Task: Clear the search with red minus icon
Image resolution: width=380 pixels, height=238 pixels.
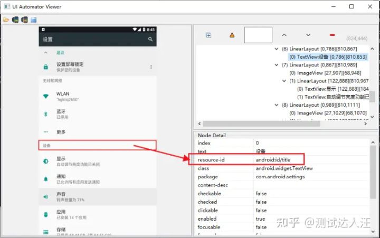Action: pos(332,35)
